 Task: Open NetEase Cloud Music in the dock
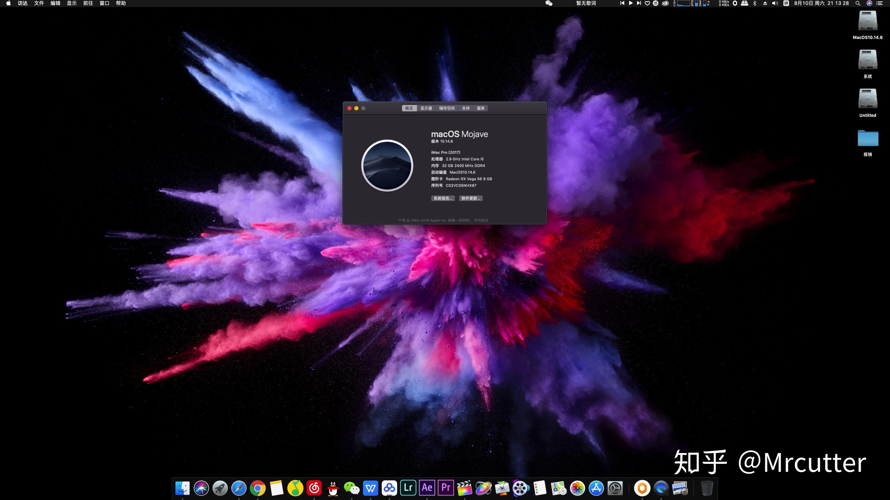tap(314, 489)
